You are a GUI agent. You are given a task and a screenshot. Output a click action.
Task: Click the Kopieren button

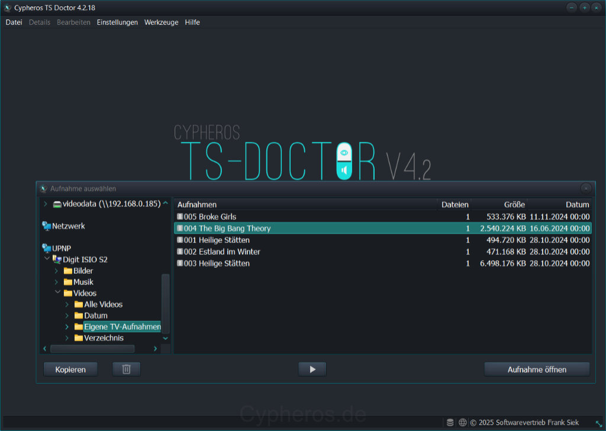pyautogui.click(x=70, y=368)
